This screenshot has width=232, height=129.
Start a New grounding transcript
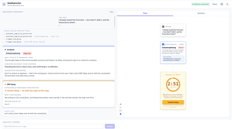click(x=112, y=12)
